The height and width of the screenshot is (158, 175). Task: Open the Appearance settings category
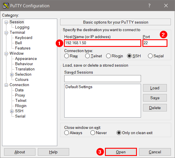click(x=26, y=59)
